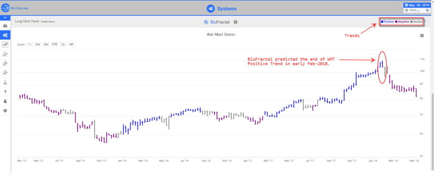Click the BluFractal title text

point(220,22)
